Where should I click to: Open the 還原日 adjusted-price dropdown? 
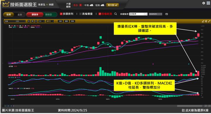(50, 21)
